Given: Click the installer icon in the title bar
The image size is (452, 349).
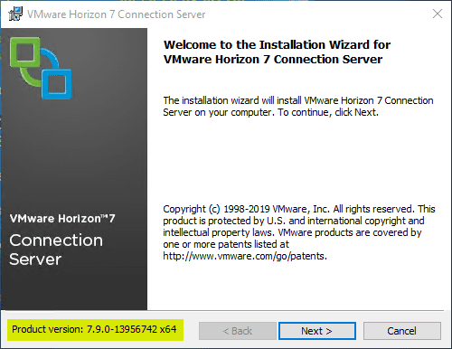Looking at the screenshot, I should coord(15,14).
